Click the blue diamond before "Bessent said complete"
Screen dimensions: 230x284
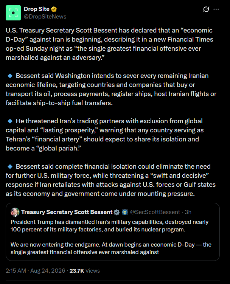[x=10, y=166]
